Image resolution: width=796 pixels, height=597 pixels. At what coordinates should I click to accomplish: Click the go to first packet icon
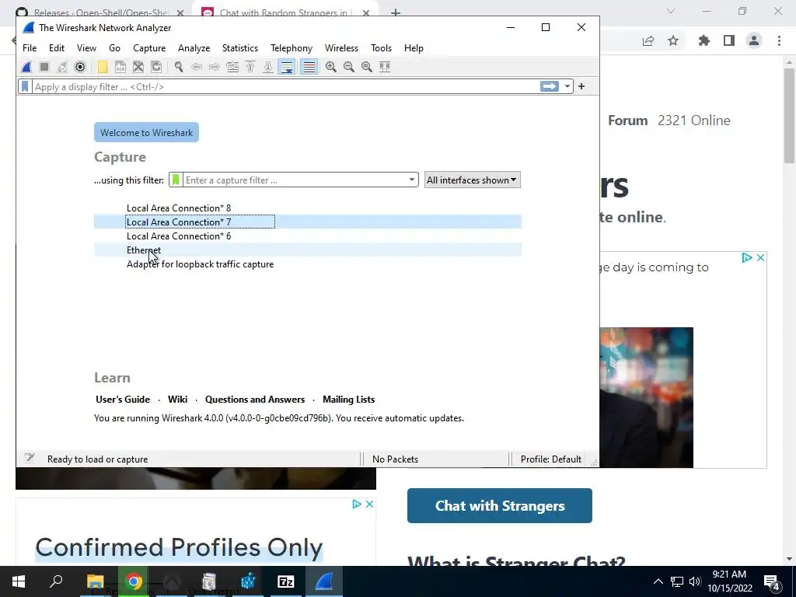click(250, 67)
